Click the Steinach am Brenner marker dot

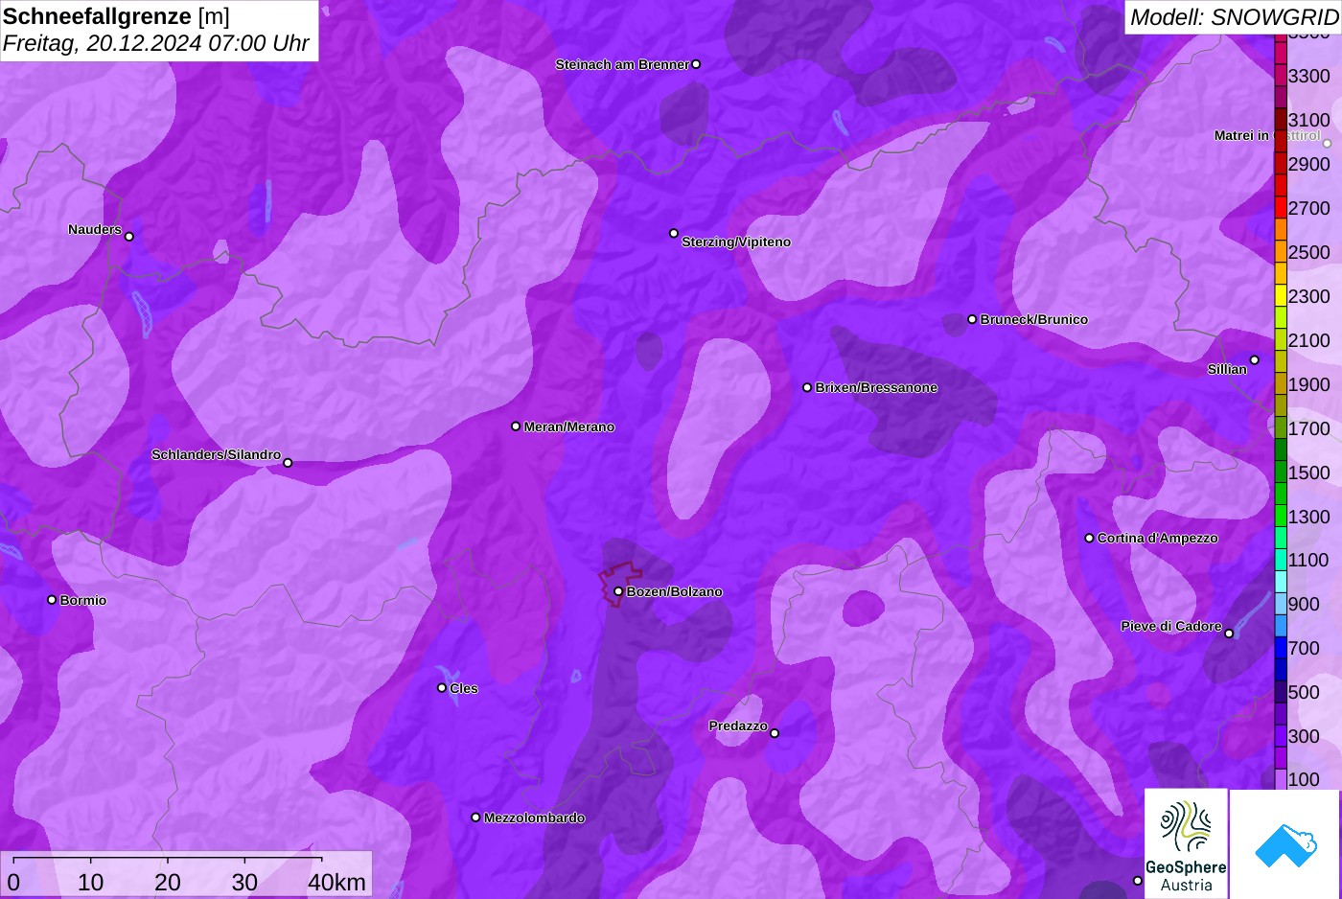(x=696, y=64)
